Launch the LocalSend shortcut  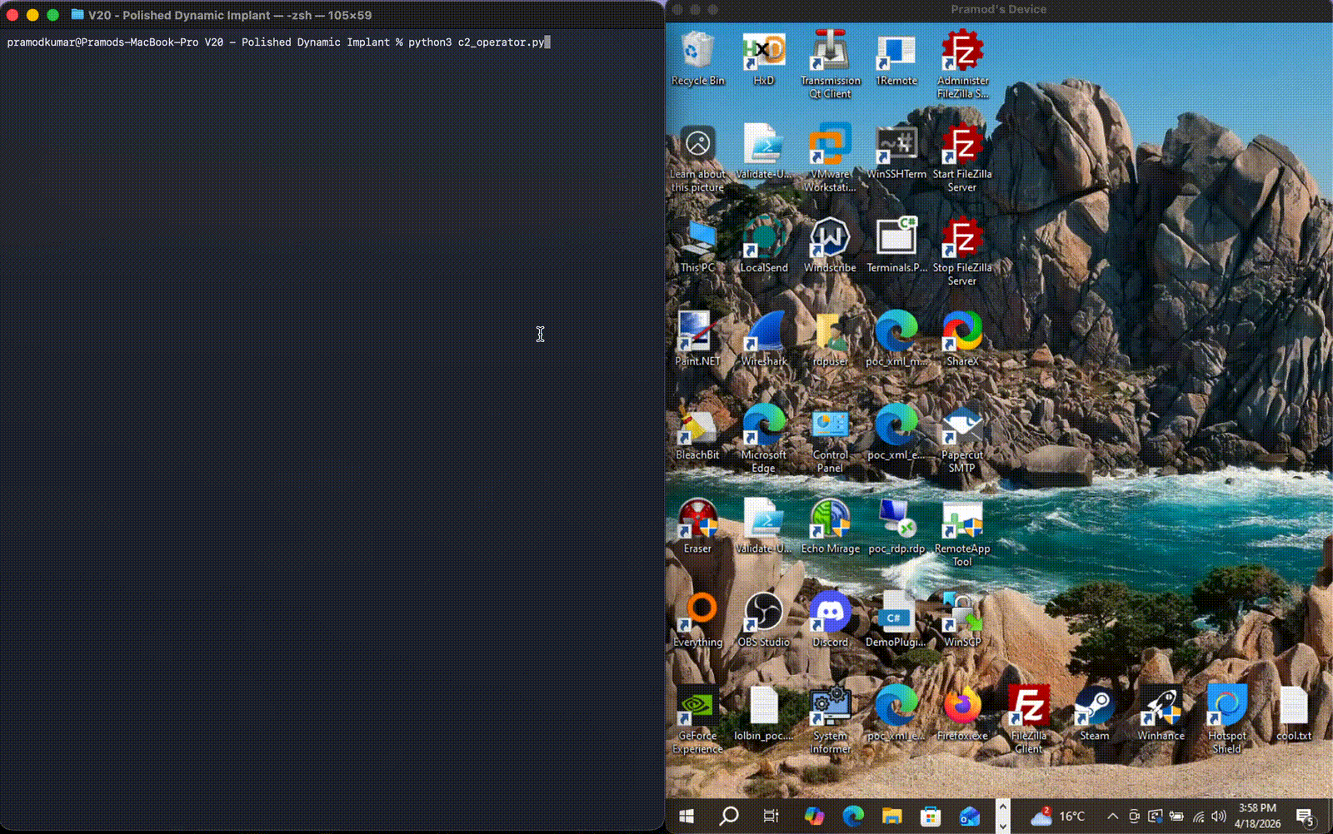(763, 246)
